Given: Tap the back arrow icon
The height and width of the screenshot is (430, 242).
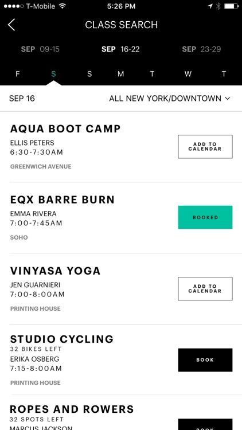Looking at the screenshot, I should point(11,25).
